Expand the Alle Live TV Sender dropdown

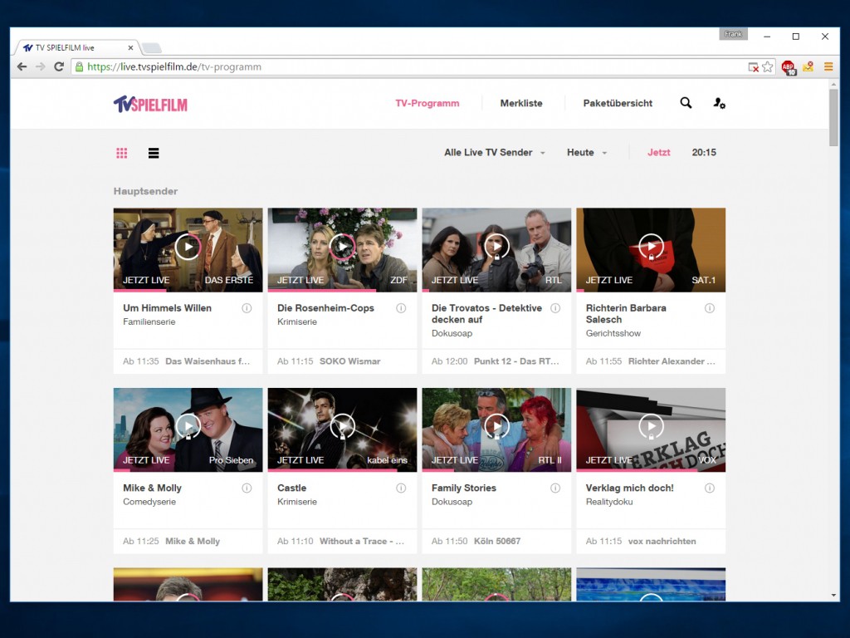(x=495, y=153)
